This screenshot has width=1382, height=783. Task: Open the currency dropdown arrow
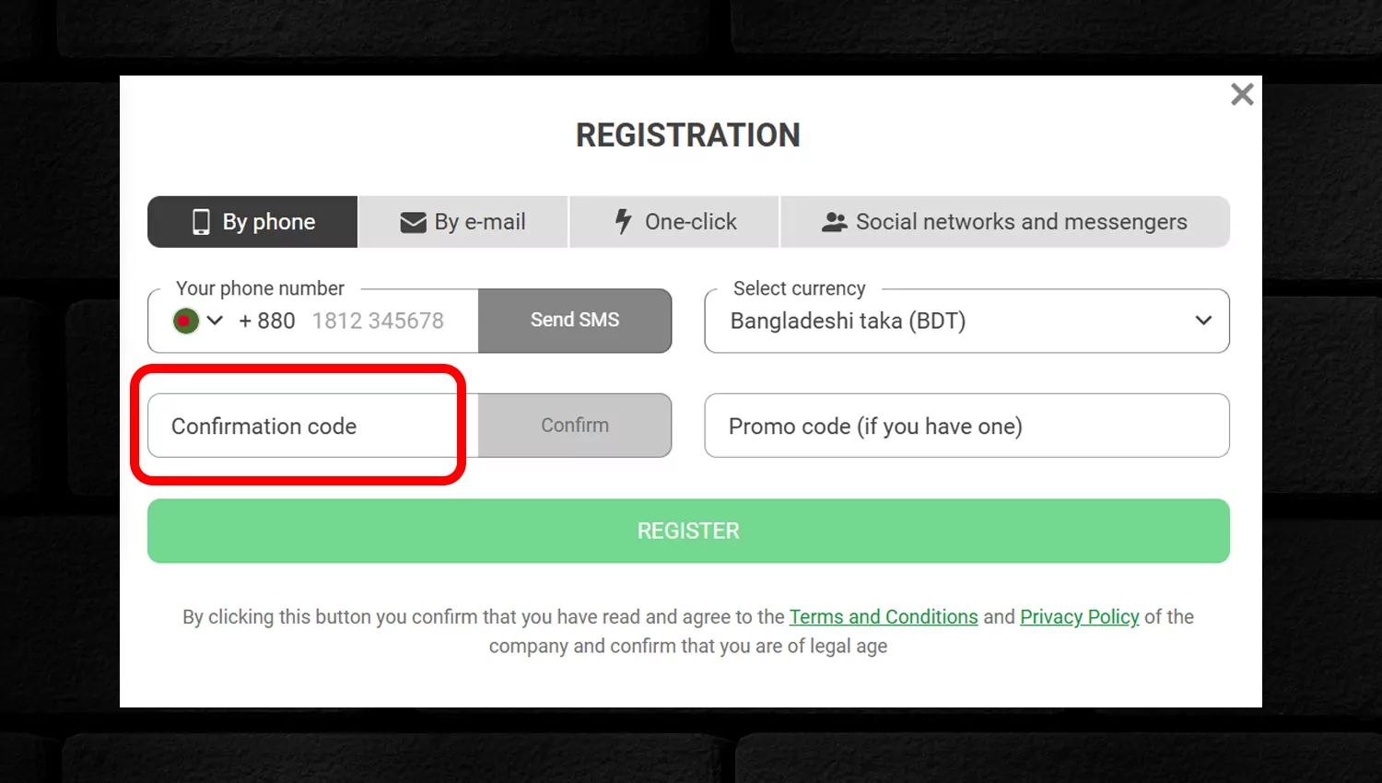pos(1203,321)
